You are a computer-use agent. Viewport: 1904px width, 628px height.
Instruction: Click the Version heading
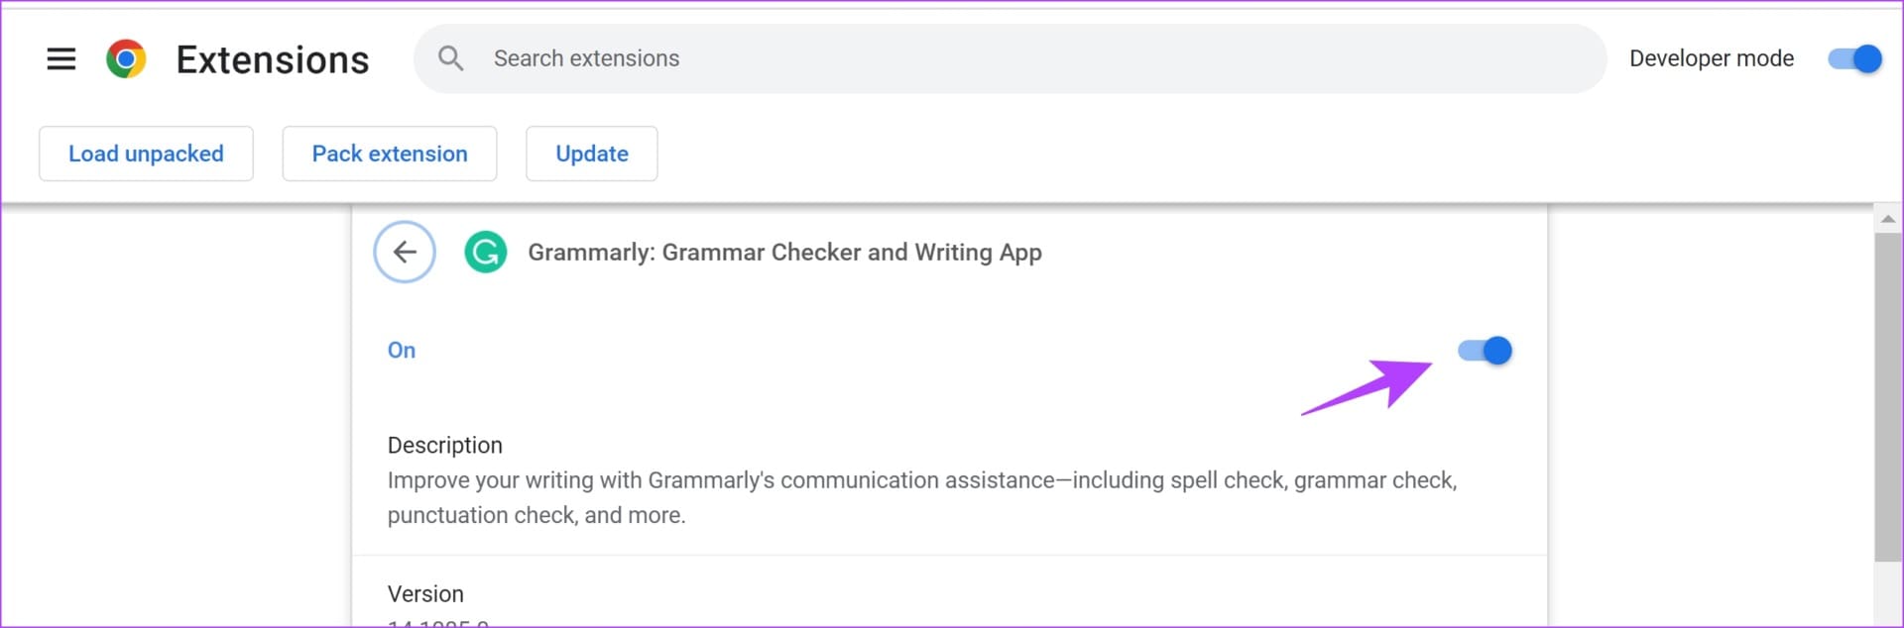coord(425,594)
